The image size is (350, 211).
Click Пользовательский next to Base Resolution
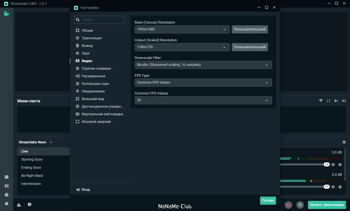[250, 29]
